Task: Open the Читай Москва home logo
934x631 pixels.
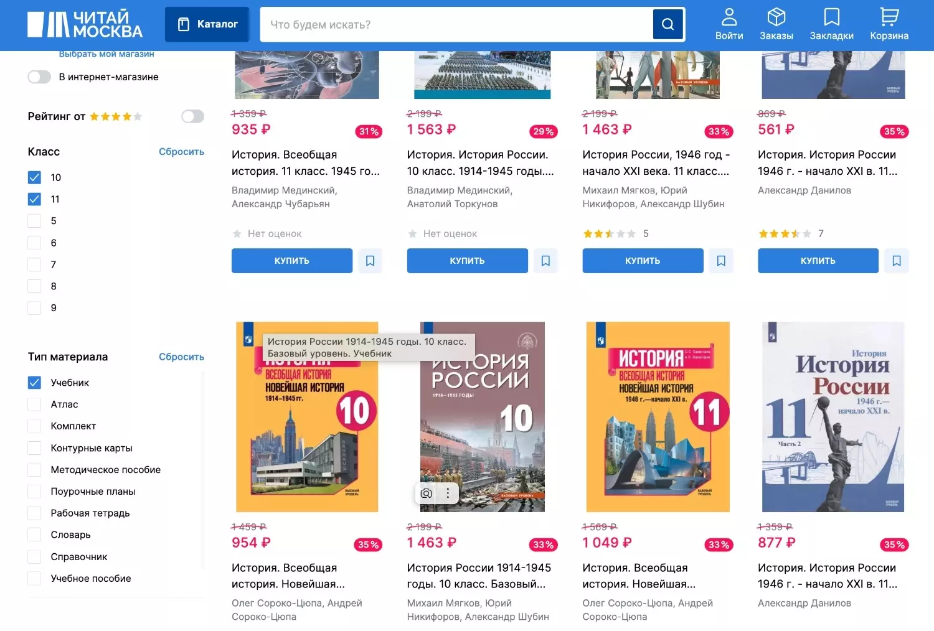Action: (x=85, y=24)
